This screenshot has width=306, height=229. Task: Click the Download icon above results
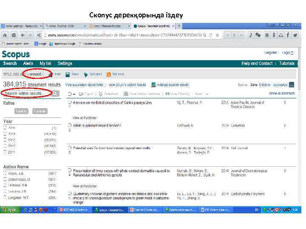tap(101, 94)
